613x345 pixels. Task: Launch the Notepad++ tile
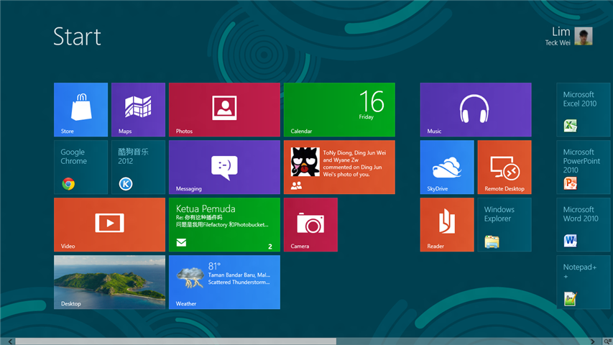click(584, 282)
